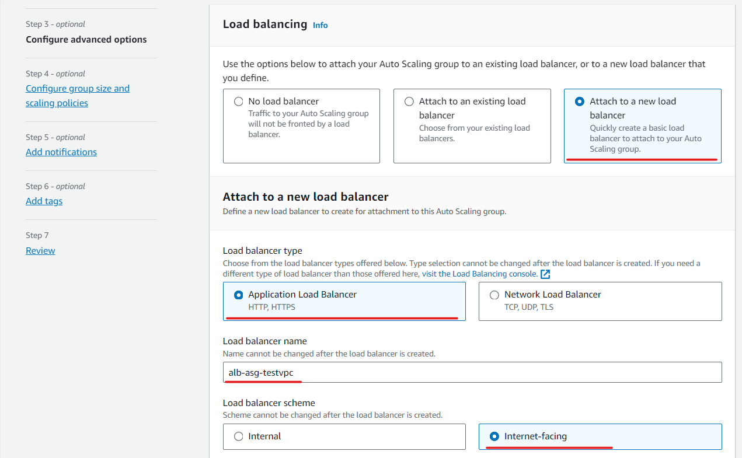Click the 'Load balancer type' label
Viewport: 742px width, 458px height.
click(263, 251)
